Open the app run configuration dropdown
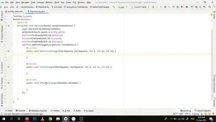The height and width of the screenshot is (122, 216). pyautogui.click(x=123, y=7)
